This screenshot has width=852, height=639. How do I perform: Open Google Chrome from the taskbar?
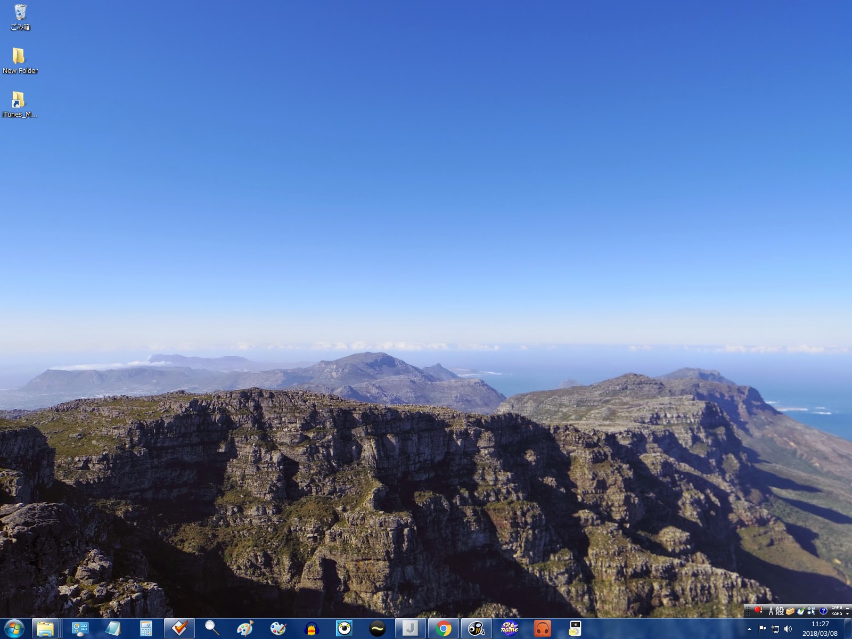point(444,629)
